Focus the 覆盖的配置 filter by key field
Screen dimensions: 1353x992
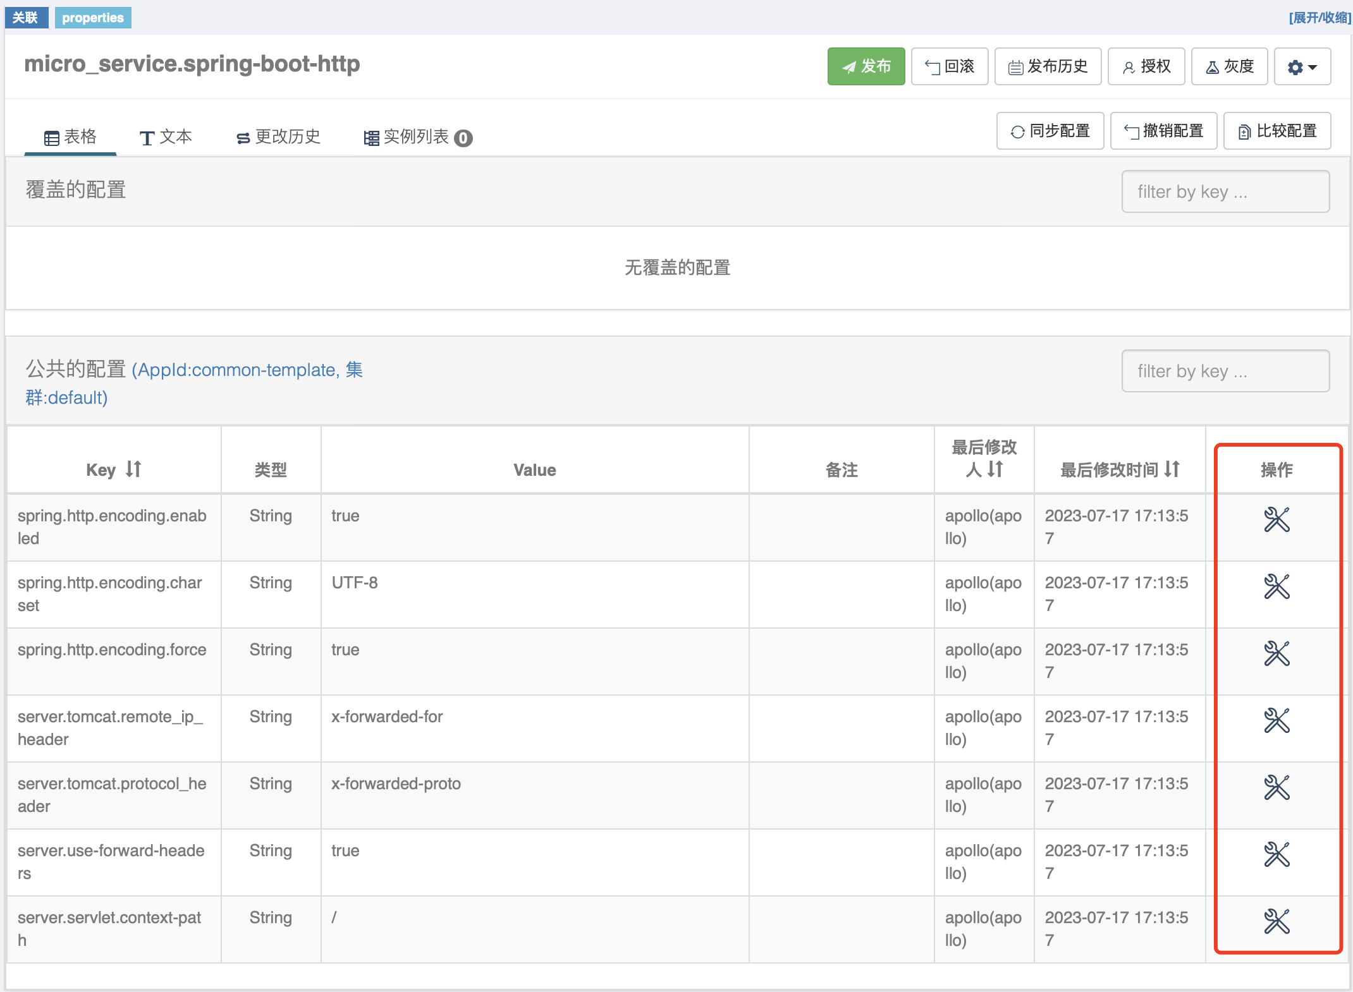pyautogui.click(x=1225, y=192)
